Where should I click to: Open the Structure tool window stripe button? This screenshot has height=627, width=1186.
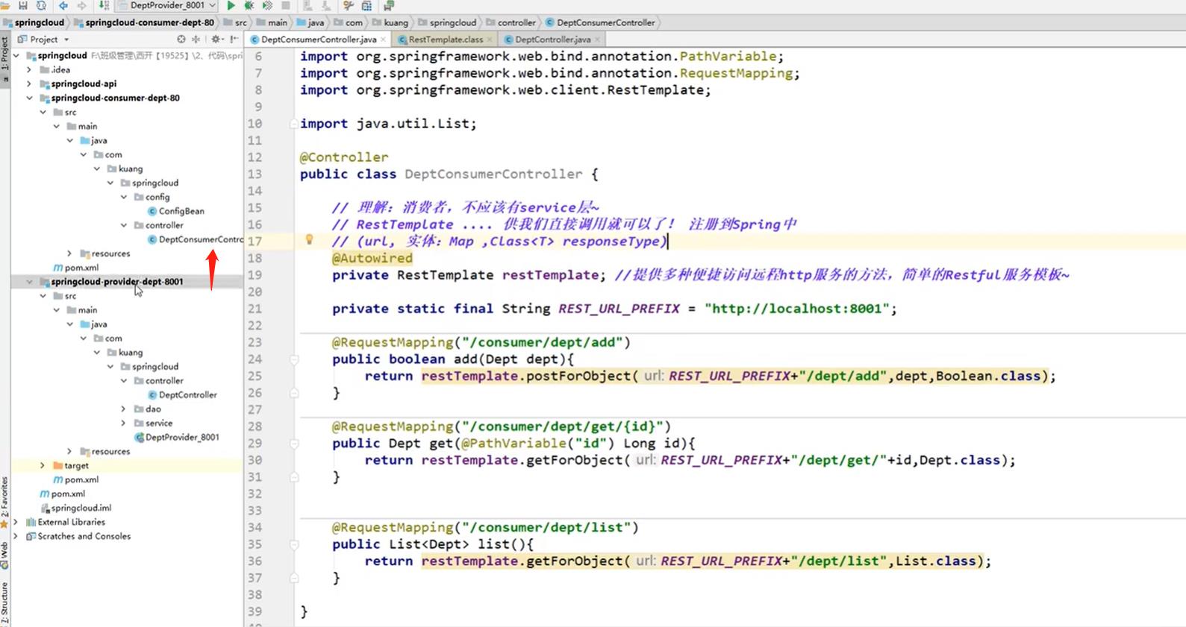[x=4, y=604]
